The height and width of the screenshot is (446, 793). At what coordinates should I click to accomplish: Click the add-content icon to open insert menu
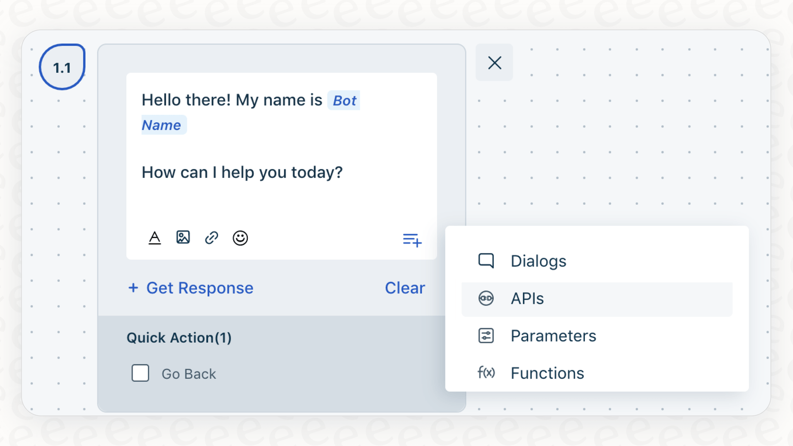(x=411, y=240)
